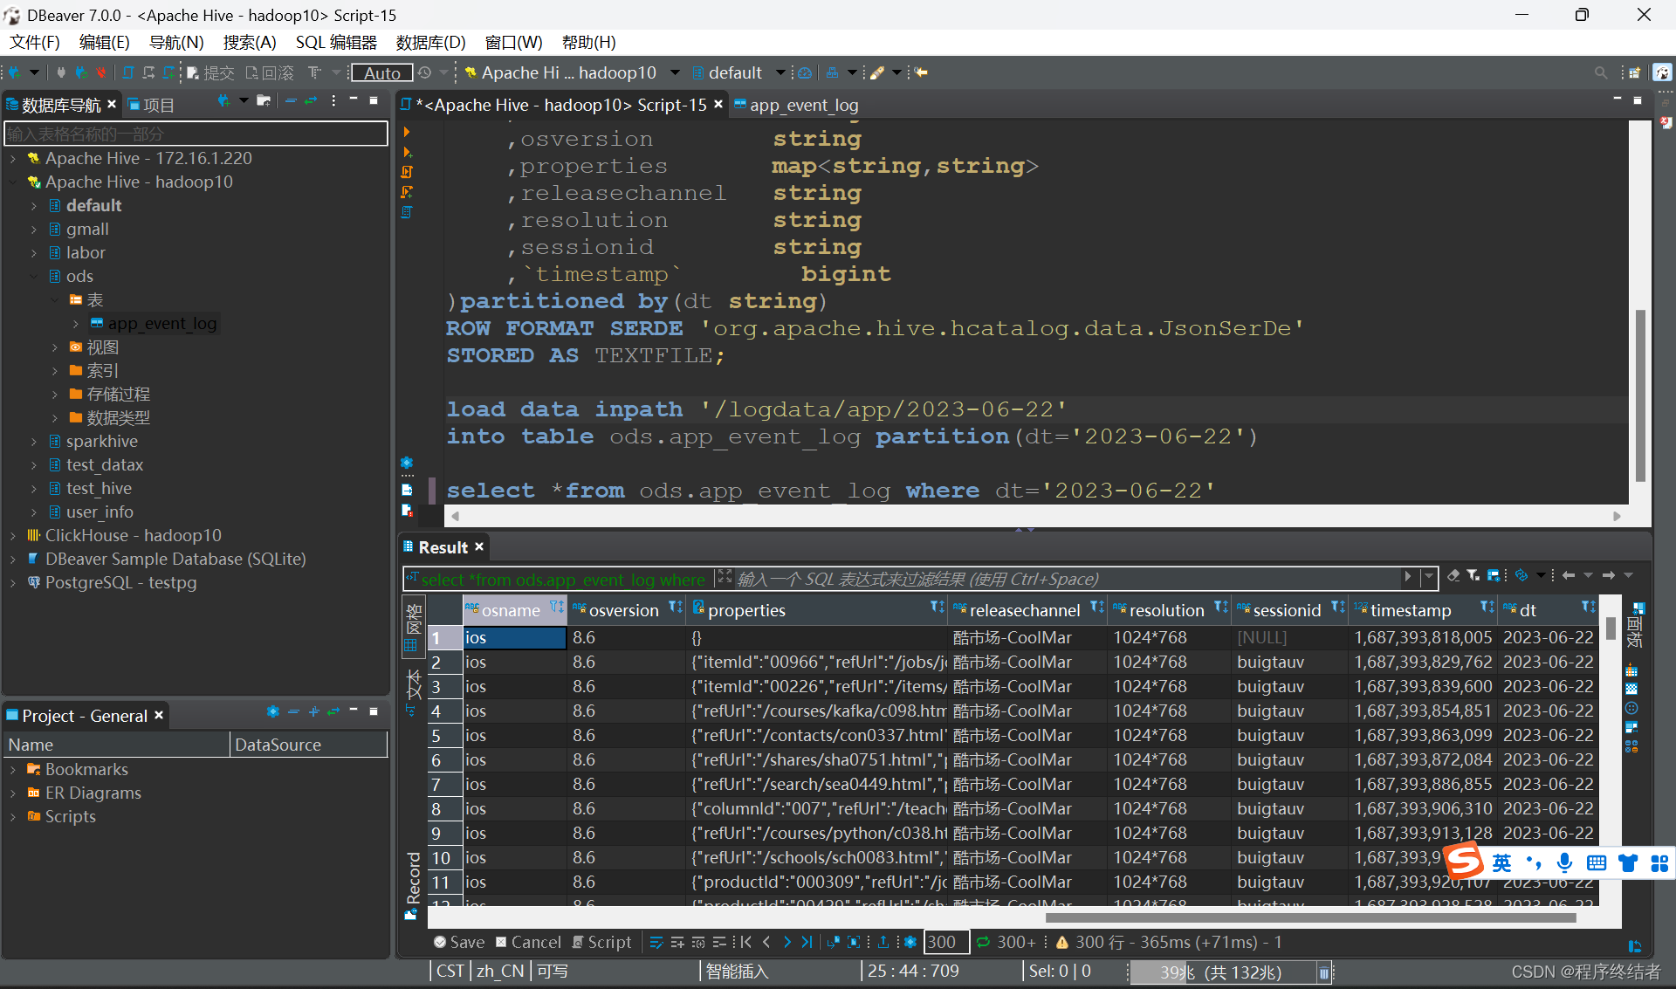The width and height of the screenshot is (1676, 989).
Task: Click the navigator collapse all icon
Action: point(291,101)
